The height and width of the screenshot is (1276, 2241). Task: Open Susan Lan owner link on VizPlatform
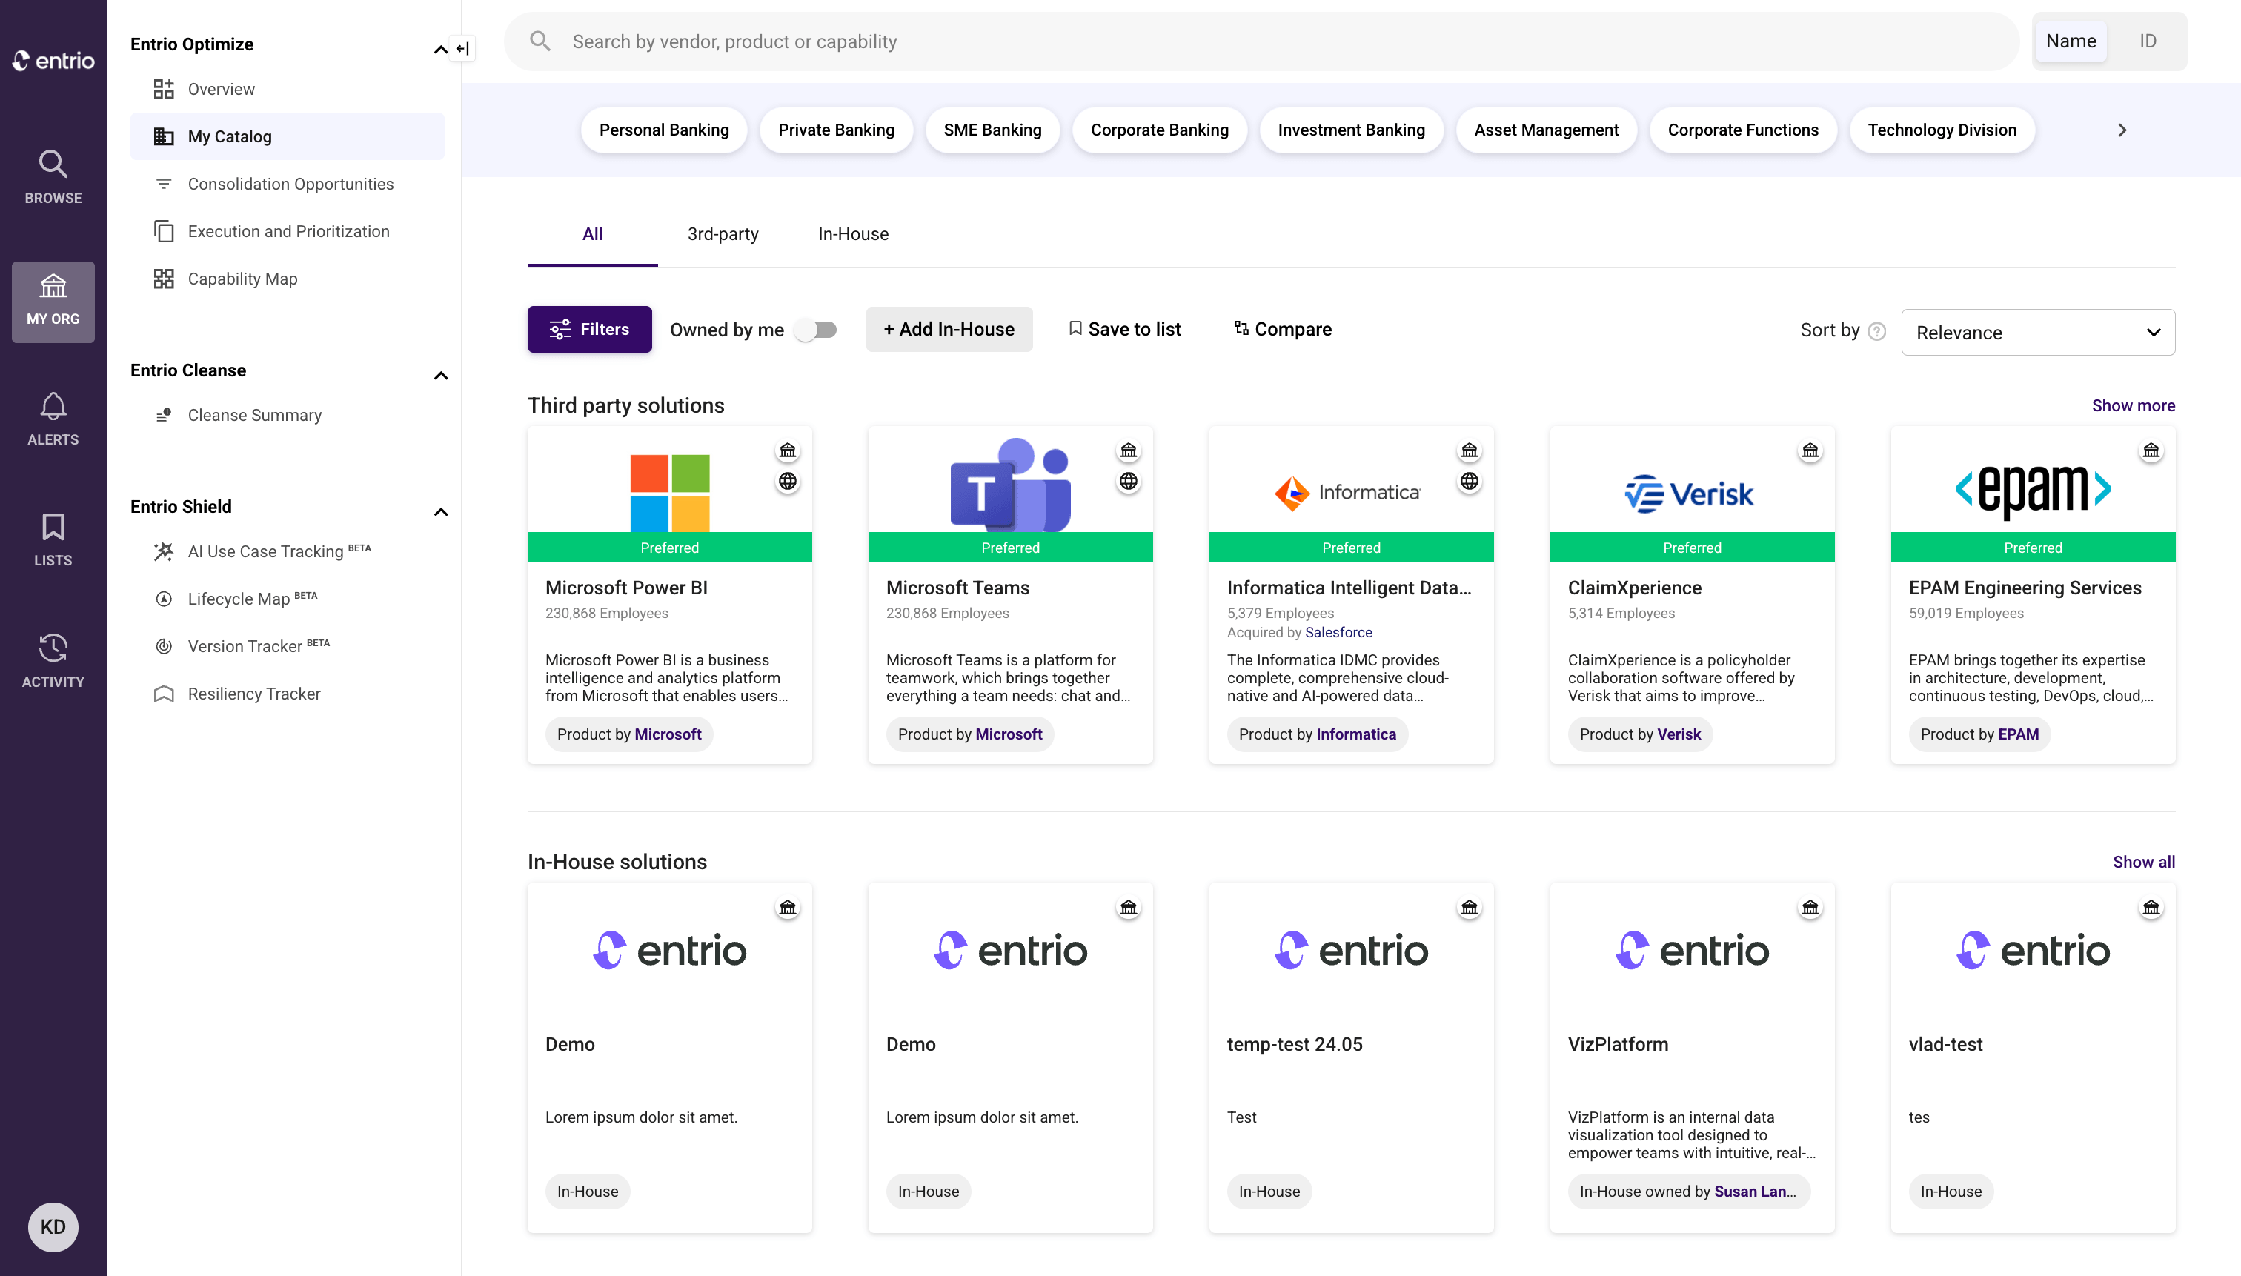coord(1755,1192)
